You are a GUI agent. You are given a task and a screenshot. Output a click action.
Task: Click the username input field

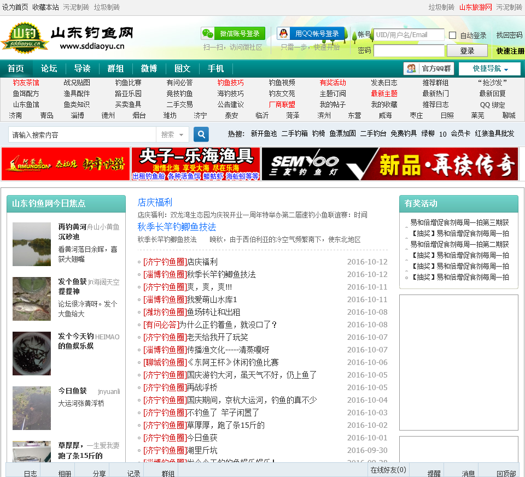409,35
